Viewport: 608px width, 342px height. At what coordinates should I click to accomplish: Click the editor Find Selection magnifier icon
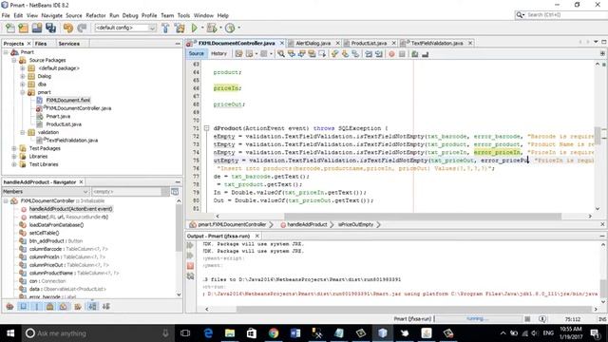click(x=281, y=54)
